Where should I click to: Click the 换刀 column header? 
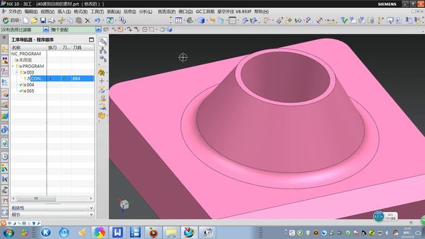53,48
